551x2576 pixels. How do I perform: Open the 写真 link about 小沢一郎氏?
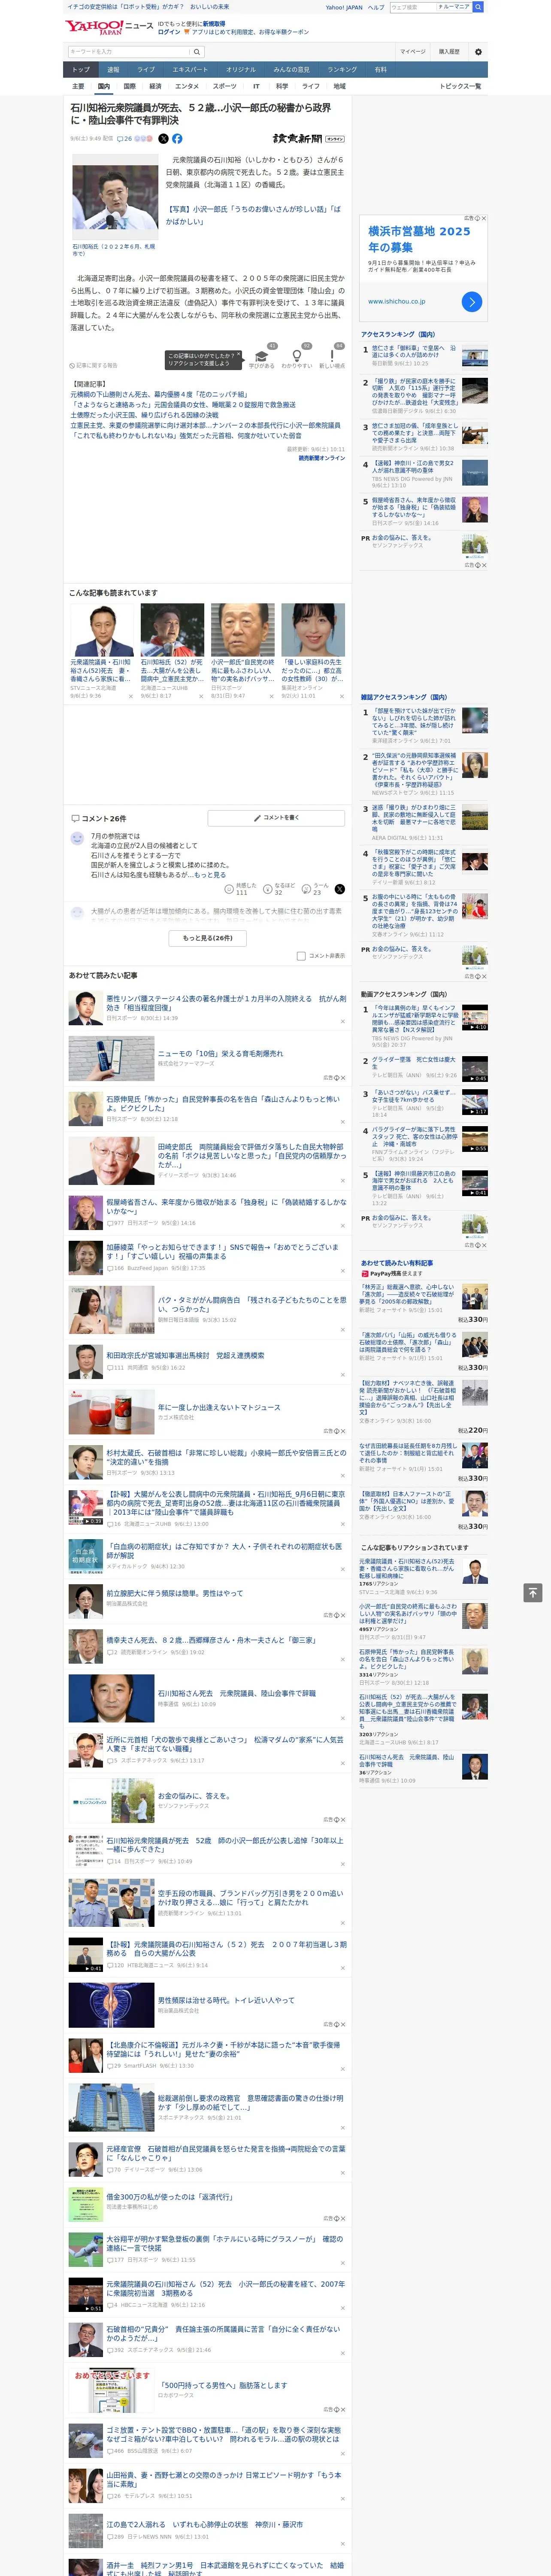click(253, 215)
